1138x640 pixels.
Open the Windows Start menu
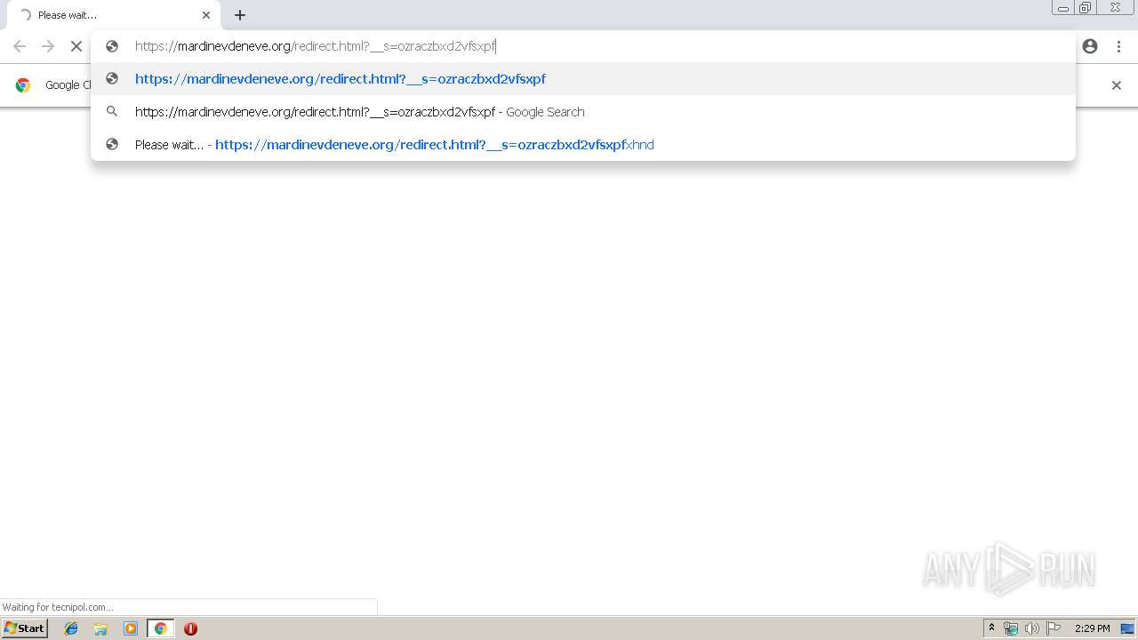24,628
